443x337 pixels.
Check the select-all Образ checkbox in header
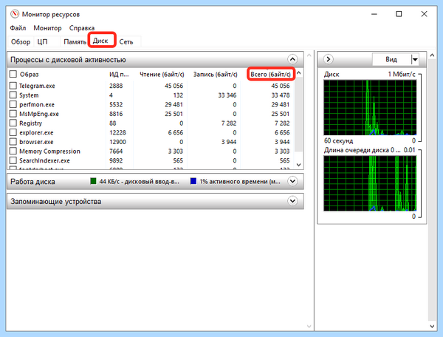coord(13,74)
